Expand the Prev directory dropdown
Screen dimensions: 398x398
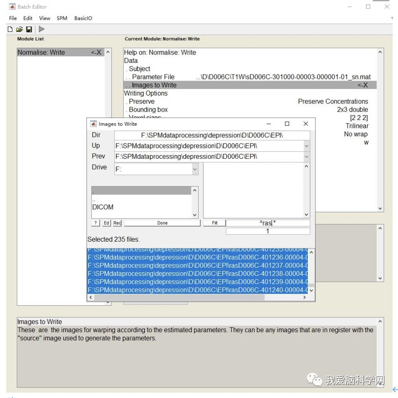pyautogui.click(x=307, y=157)
